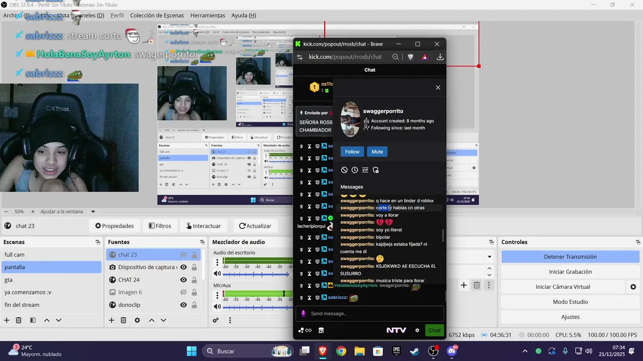
Task: Open the Kick chat shop icon
Action: click(x=321, y=330)
